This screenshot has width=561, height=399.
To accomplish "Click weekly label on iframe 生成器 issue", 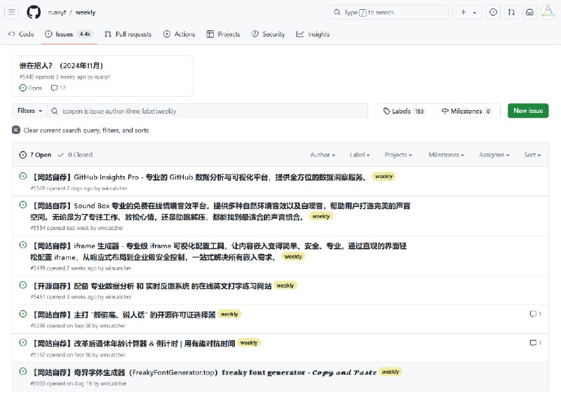I will [x=293, y=257].
